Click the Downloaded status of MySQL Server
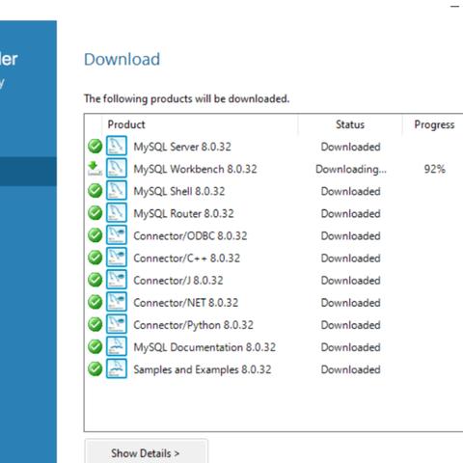This screenshot has width=463, height=463. pyautogui.click(x=351, y=147)
